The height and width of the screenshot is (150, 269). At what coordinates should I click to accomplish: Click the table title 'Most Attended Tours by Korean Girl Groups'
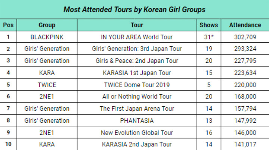134,9
